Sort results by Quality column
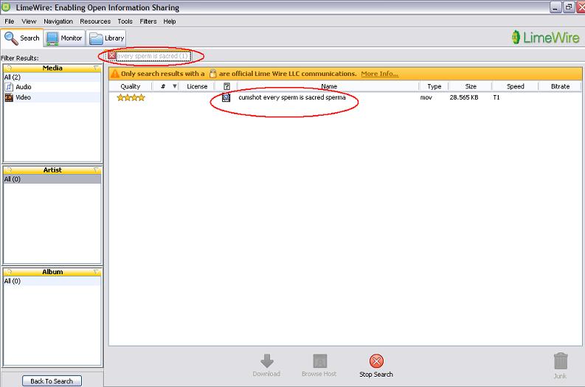Screen dimensions: 585x387 (131, 86)
